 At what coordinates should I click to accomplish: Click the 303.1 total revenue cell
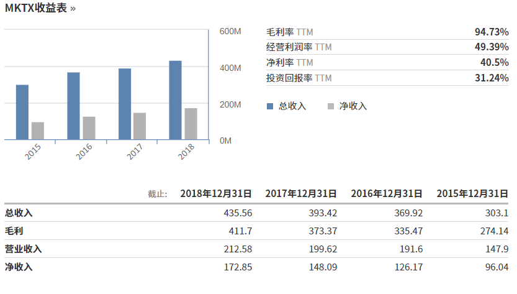point(497,213)
